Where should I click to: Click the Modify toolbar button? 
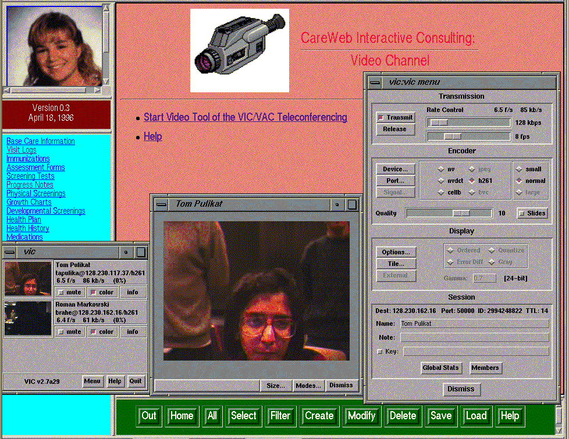tap(361, 415)
